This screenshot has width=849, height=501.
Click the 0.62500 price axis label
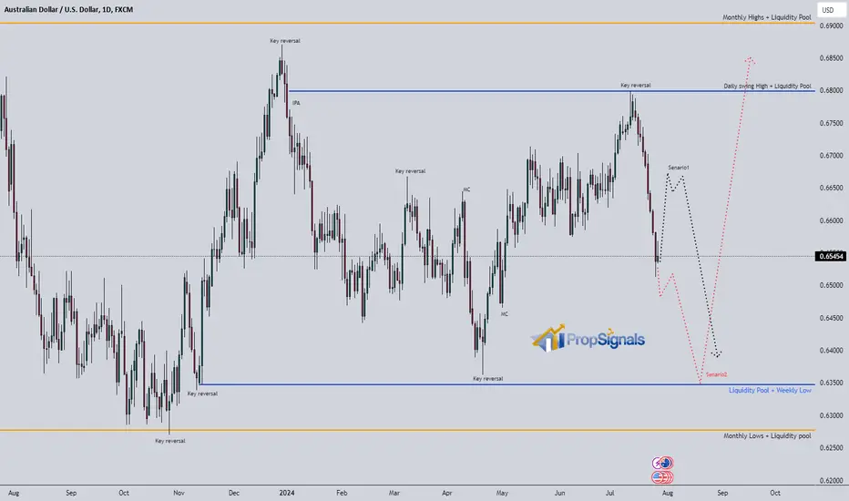click(831, 448)
